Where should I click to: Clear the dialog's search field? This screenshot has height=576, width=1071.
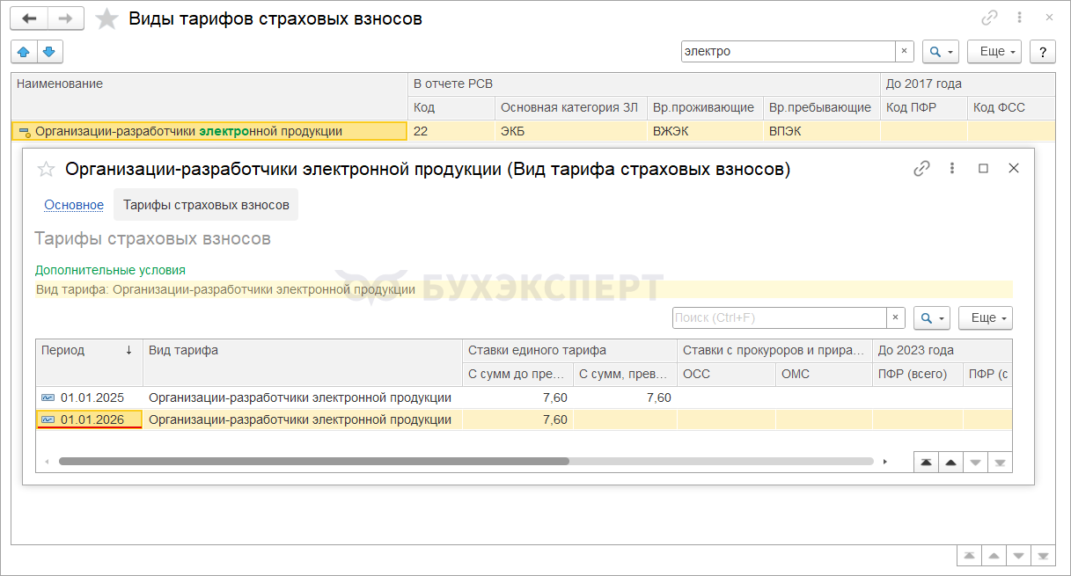(896, 317)
